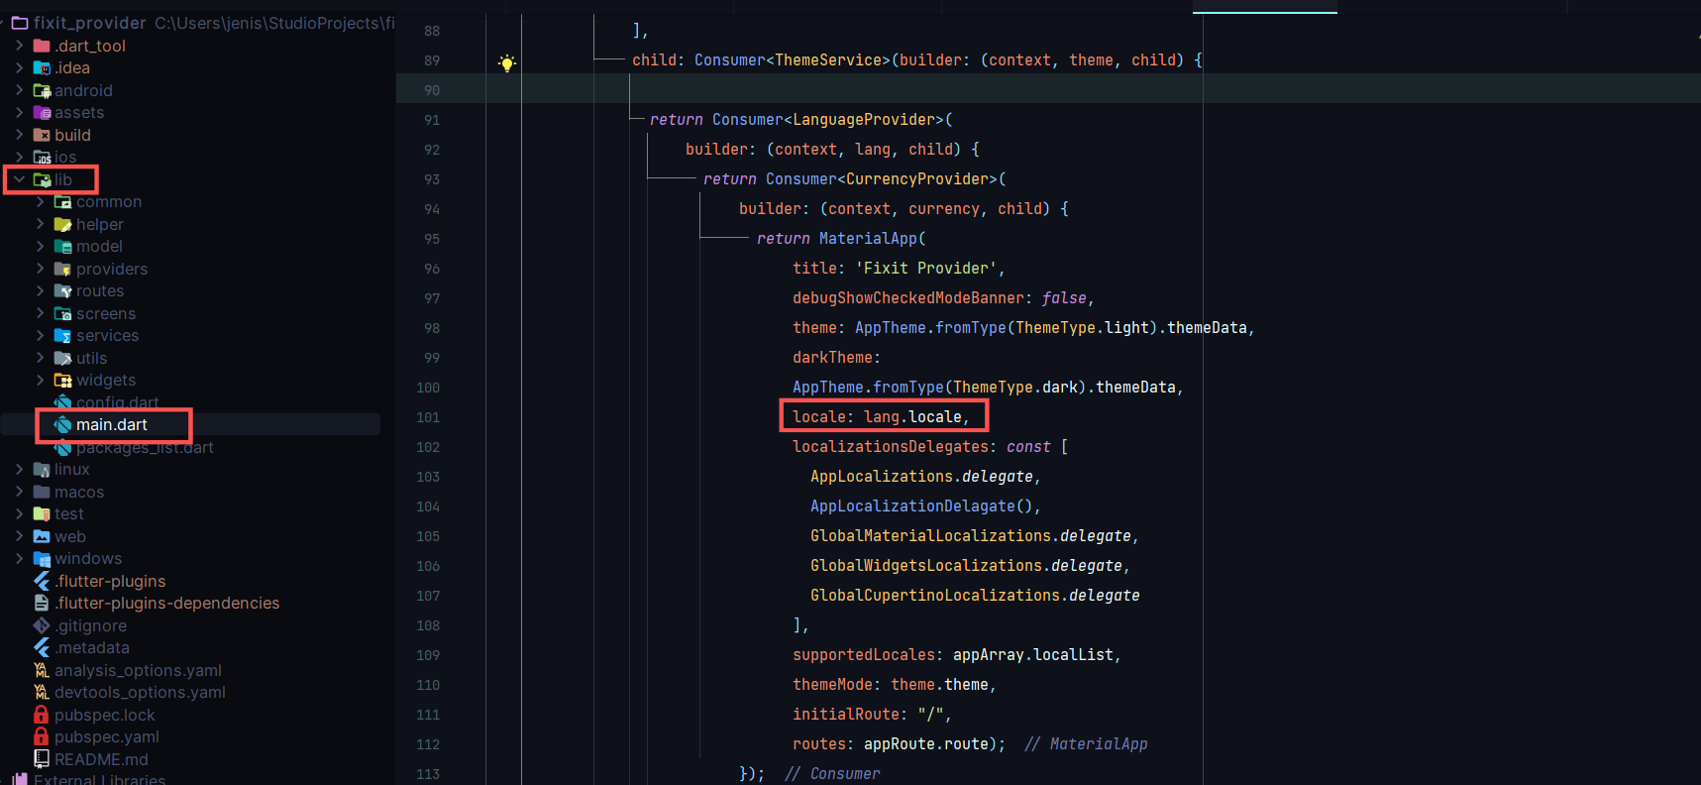This screenshot has width=1701, height=785.
Task: Click the web folder icon
Action: (x=42, y=537)
